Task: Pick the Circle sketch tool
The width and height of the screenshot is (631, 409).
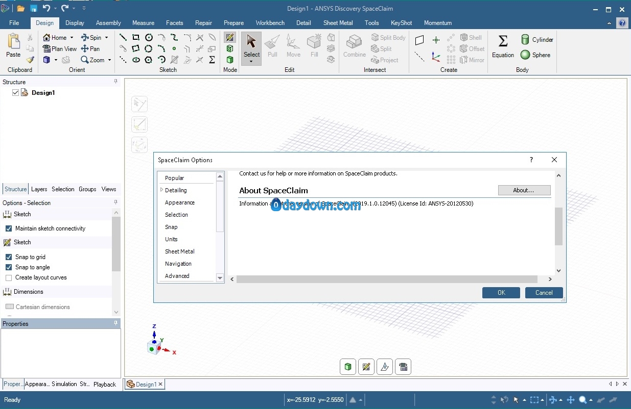Action: [x=149, y=37]
